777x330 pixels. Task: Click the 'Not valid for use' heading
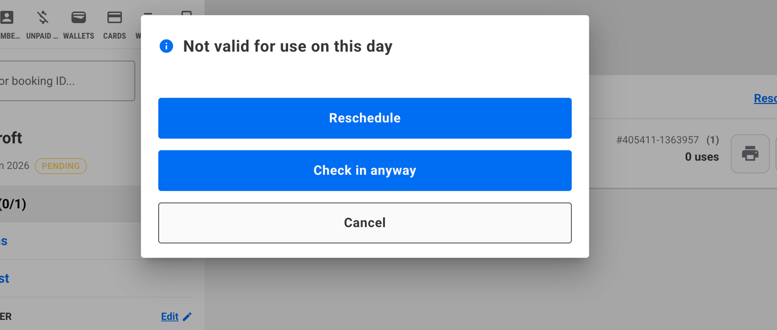(x=288, y=46)
